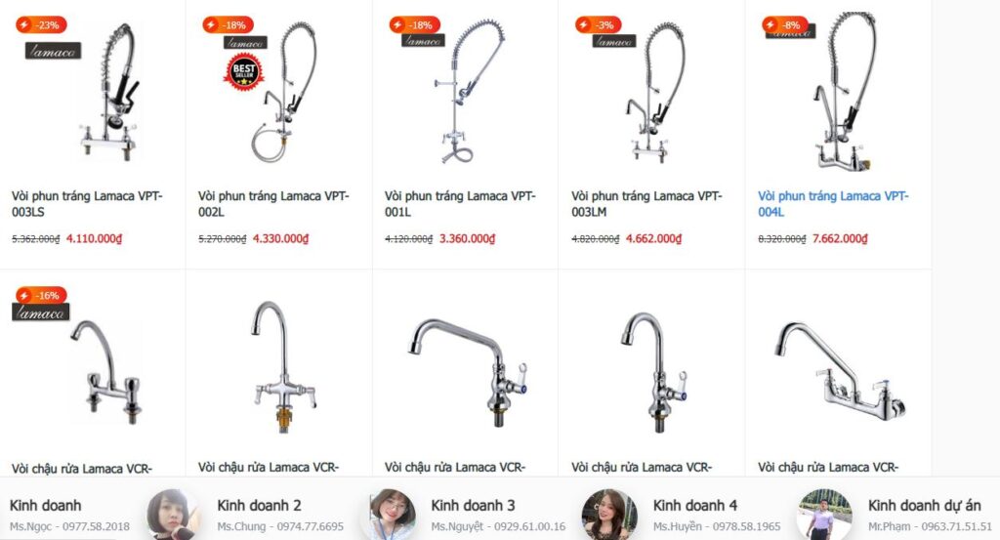
Task: Open the Vòi phun tráng Lamaca VPT-003LM title
Action: [x=646, y=204]
